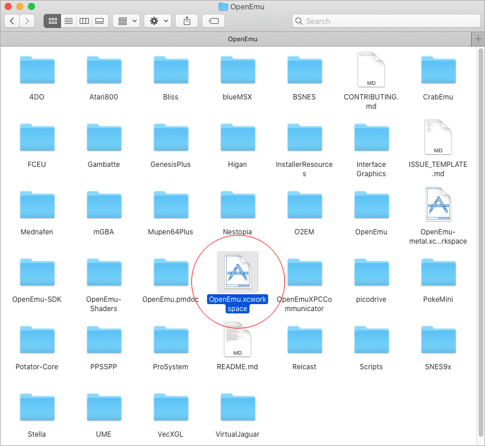The width and height of the screenshot is (485, 446).
Task: Select the Interface Graphics folder
Action: tap(372, 137)
